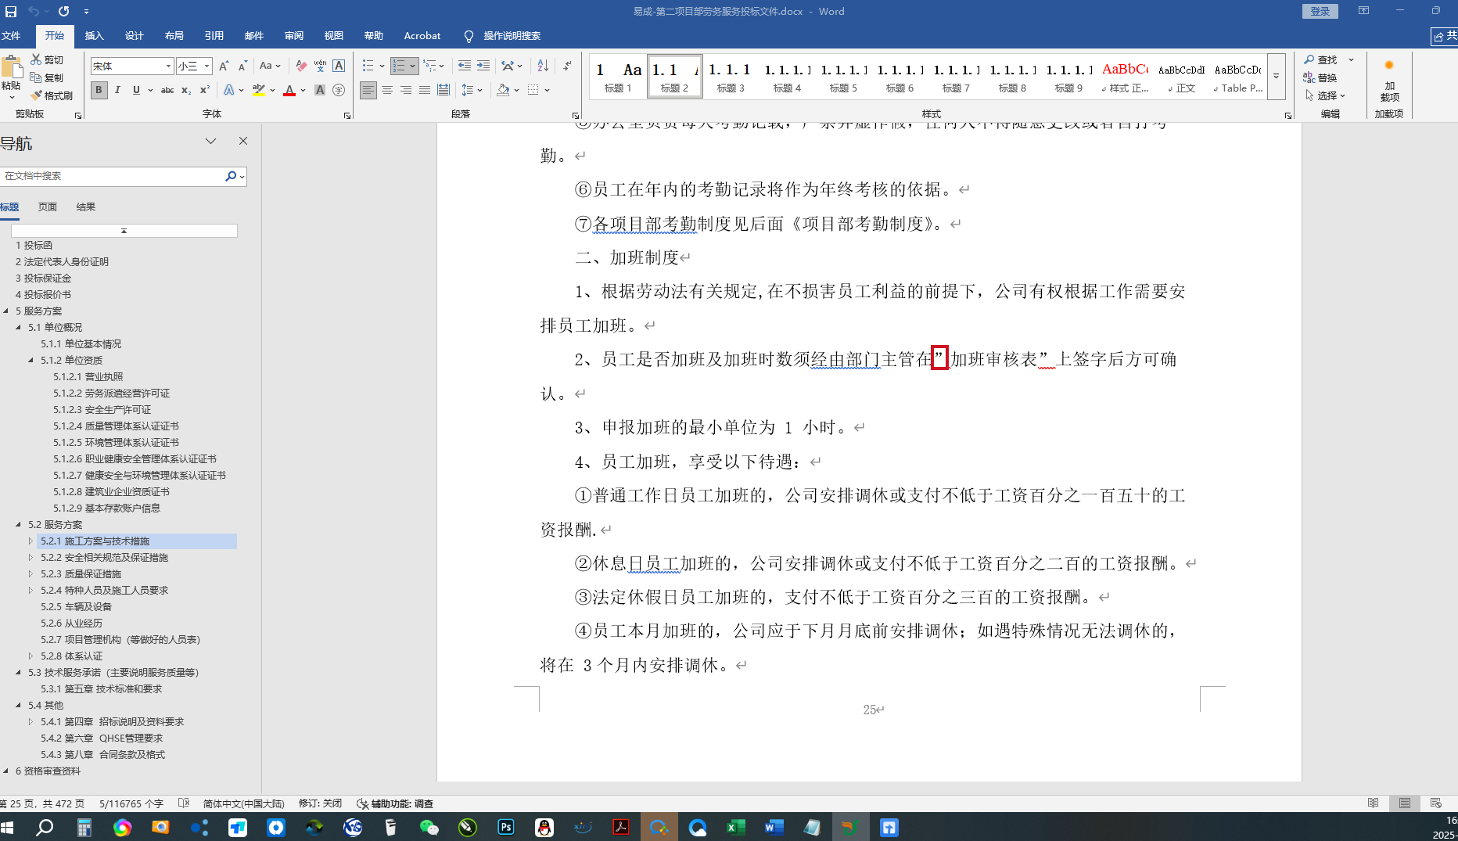Set paragraph alignment to center

(387, 91)
